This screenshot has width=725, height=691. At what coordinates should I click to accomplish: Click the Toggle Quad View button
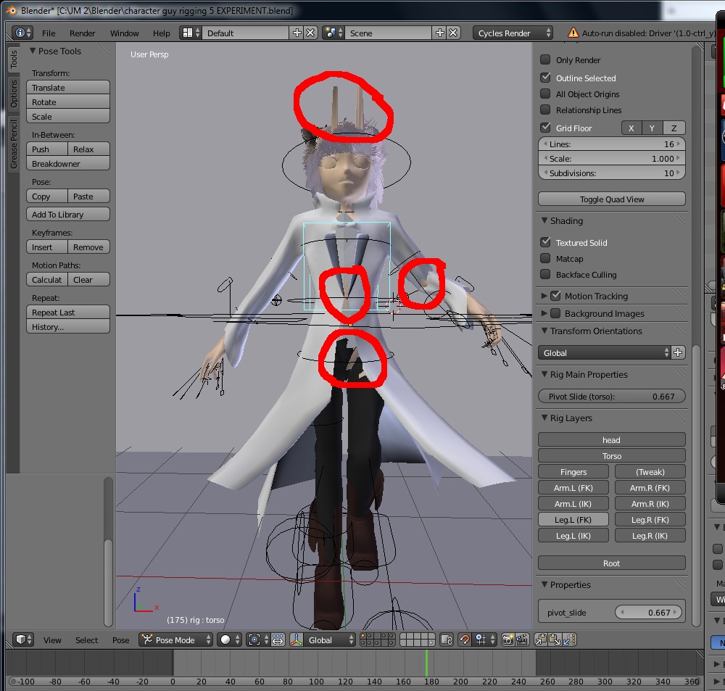click(612, 199)
